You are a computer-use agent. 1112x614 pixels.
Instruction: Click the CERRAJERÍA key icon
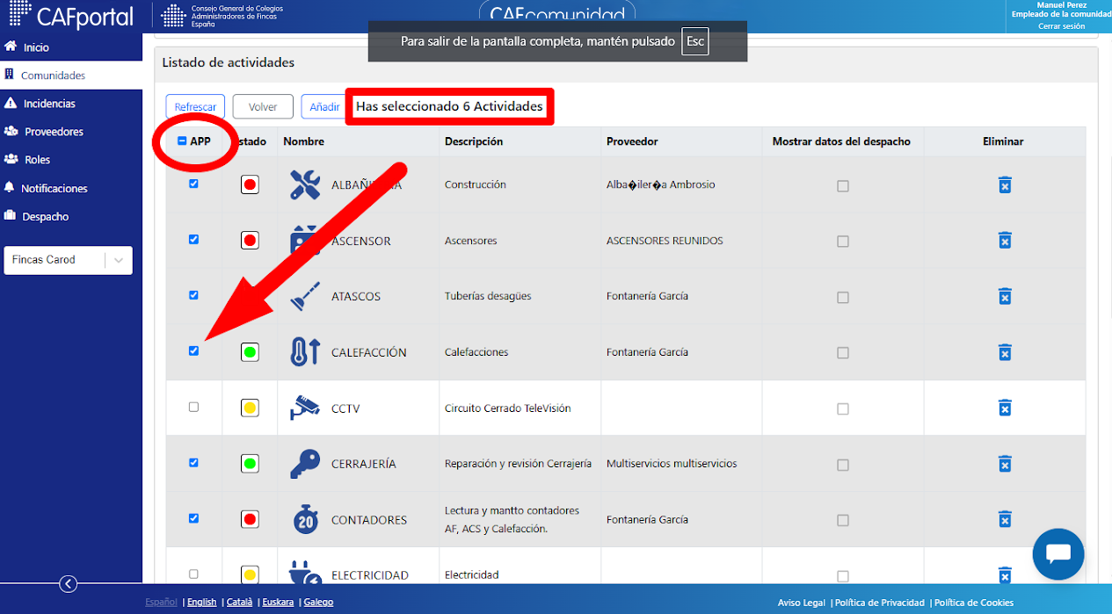click(x=305, y=464)
